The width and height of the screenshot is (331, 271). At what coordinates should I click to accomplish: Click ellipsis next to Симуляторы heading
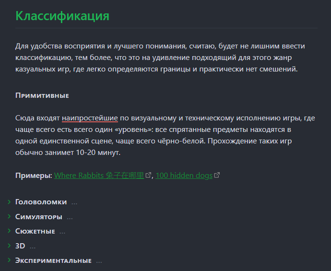click(70, 218)
